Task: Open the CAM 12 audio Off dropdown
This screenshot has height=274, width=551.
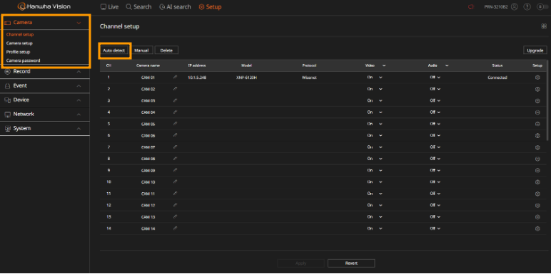Action: 435,205
